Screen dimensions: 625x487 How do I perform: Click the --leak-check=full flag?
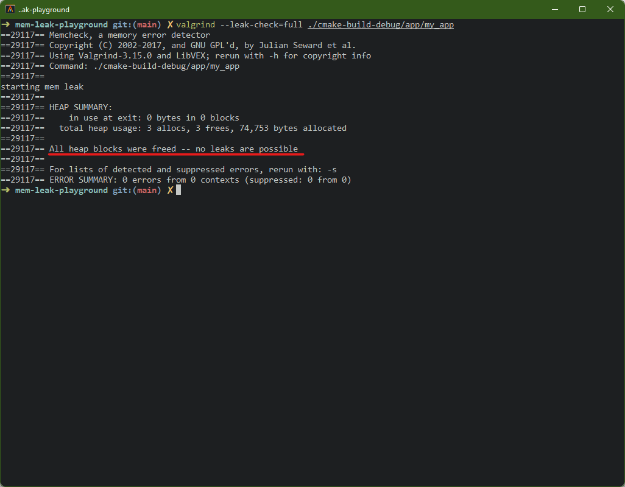point(261,25)
